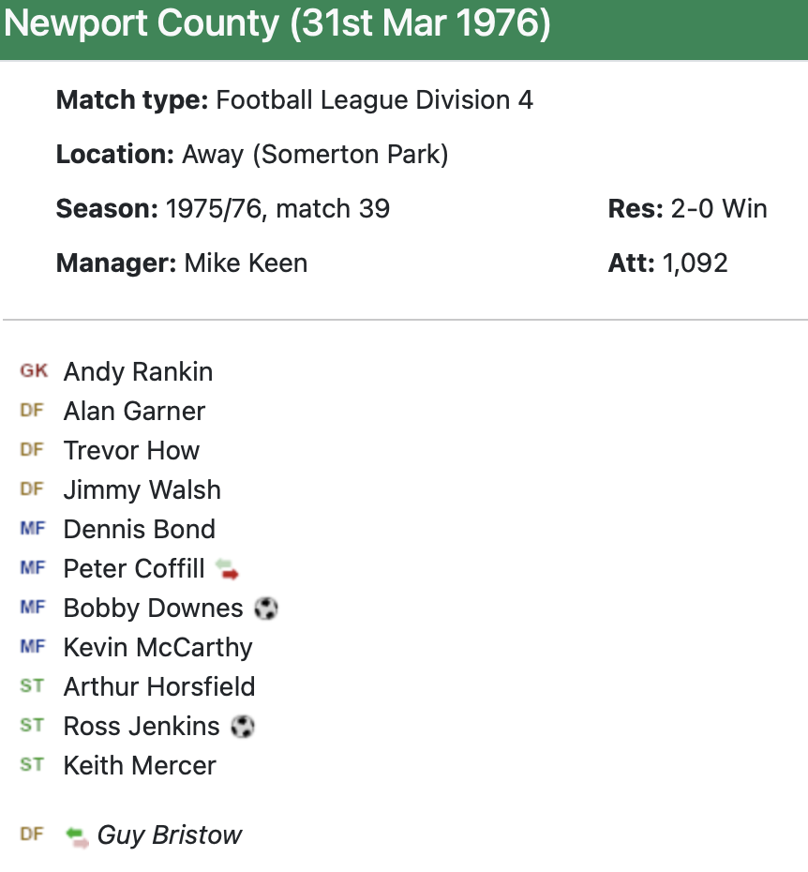The height and width of the screenshot is (872, 808).
Task: Select player Jimmy Walsh
Action: (142, 490)
